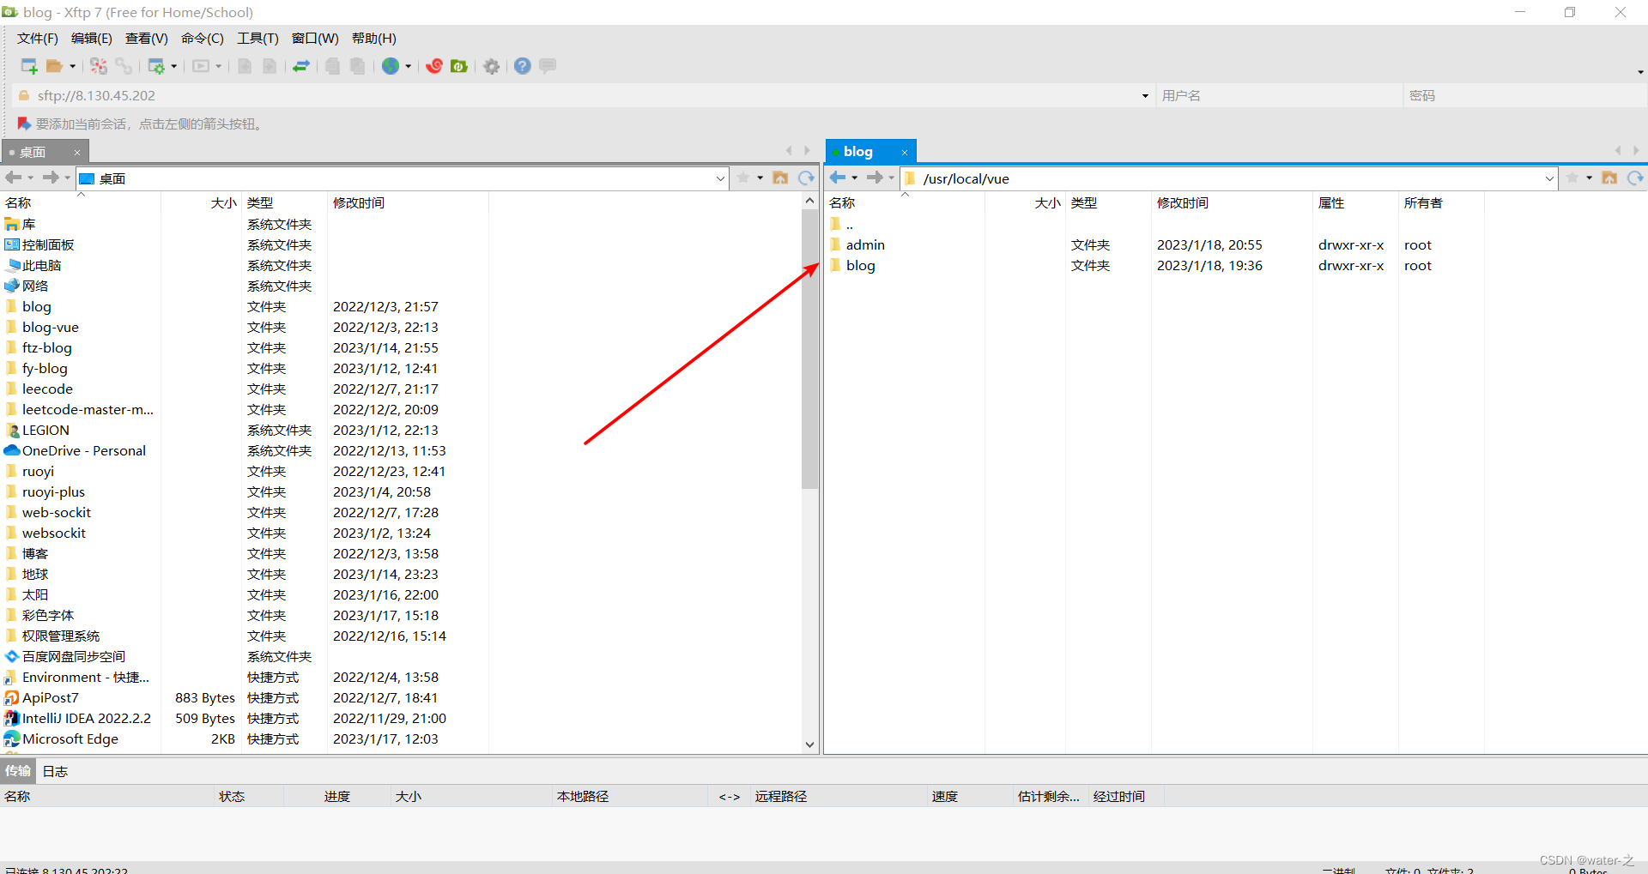1648x874 pixels.
Task: Select the local ruoyi-plus folder
Action: tap(53, 492)
